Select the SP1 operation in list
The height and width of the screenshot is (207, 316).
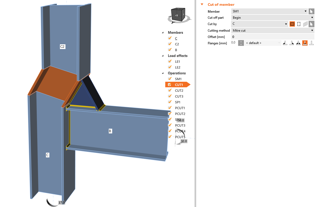coord(178,102)
